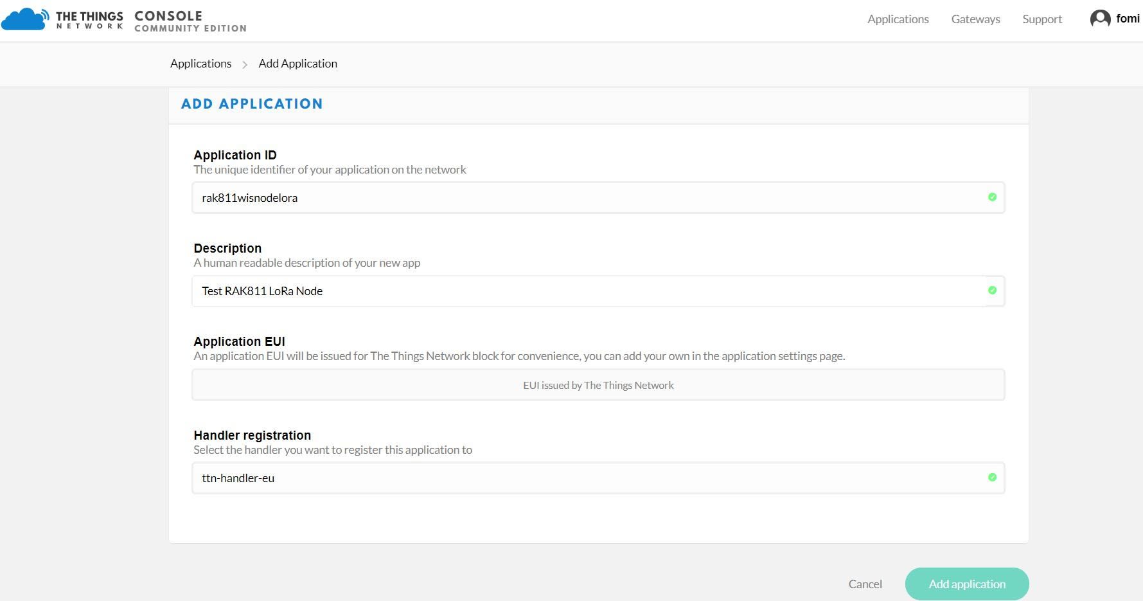Click the EUI issued by The Things Network field

(x=598, y=385)
